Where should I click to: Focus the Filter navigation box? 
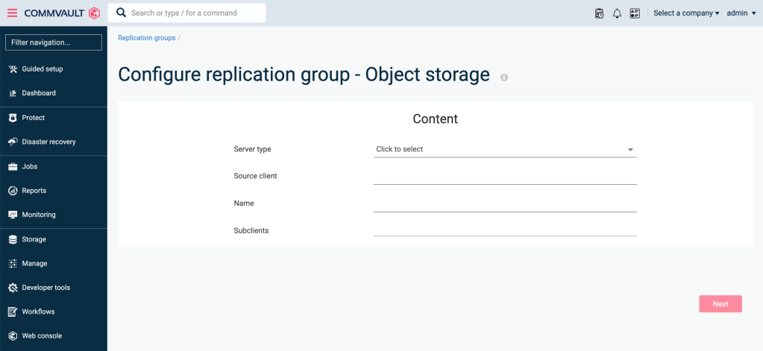click(54, 42)
